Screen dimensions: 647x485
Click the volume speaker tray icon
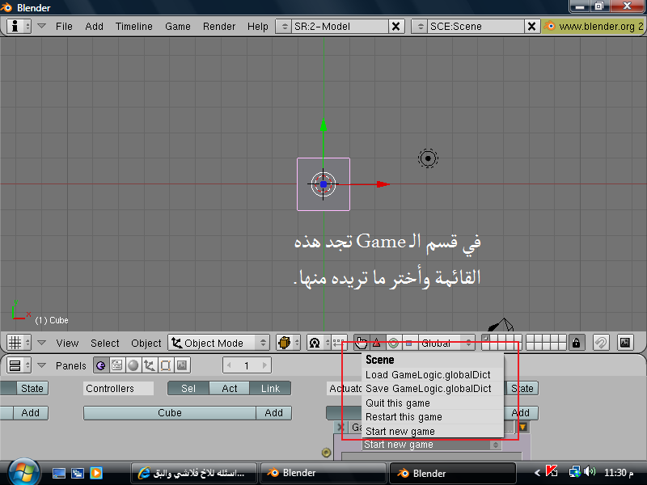coord(590,471)
